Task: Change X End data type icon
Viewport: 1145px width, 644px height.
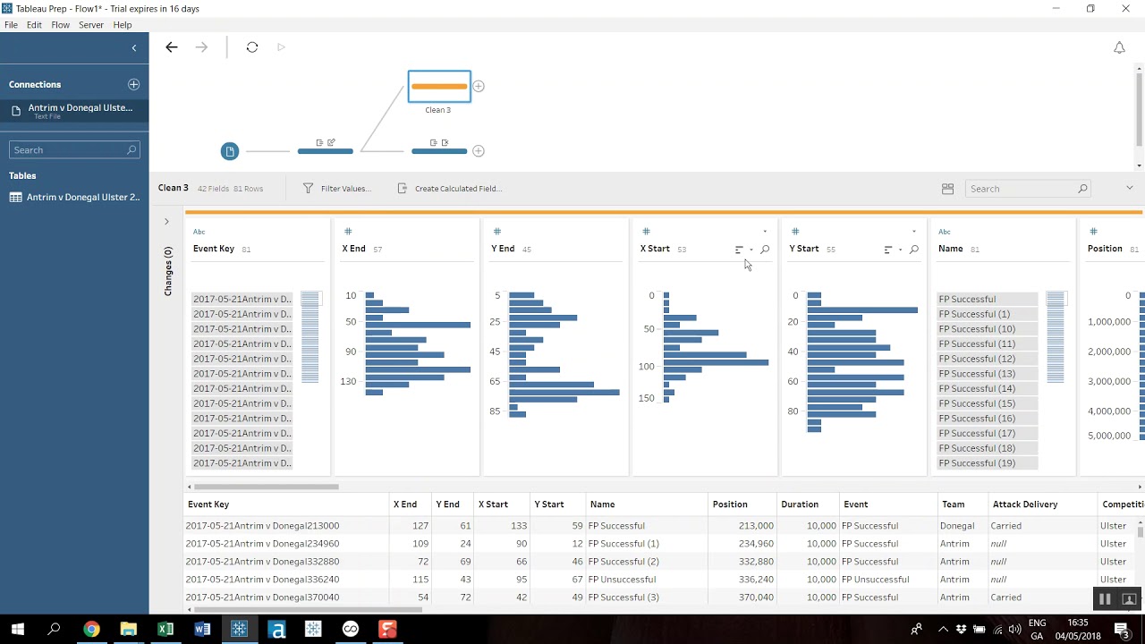Action: click(348, 232)
